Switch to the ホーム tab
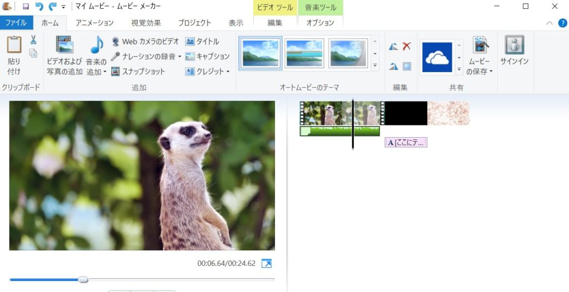 50,23
